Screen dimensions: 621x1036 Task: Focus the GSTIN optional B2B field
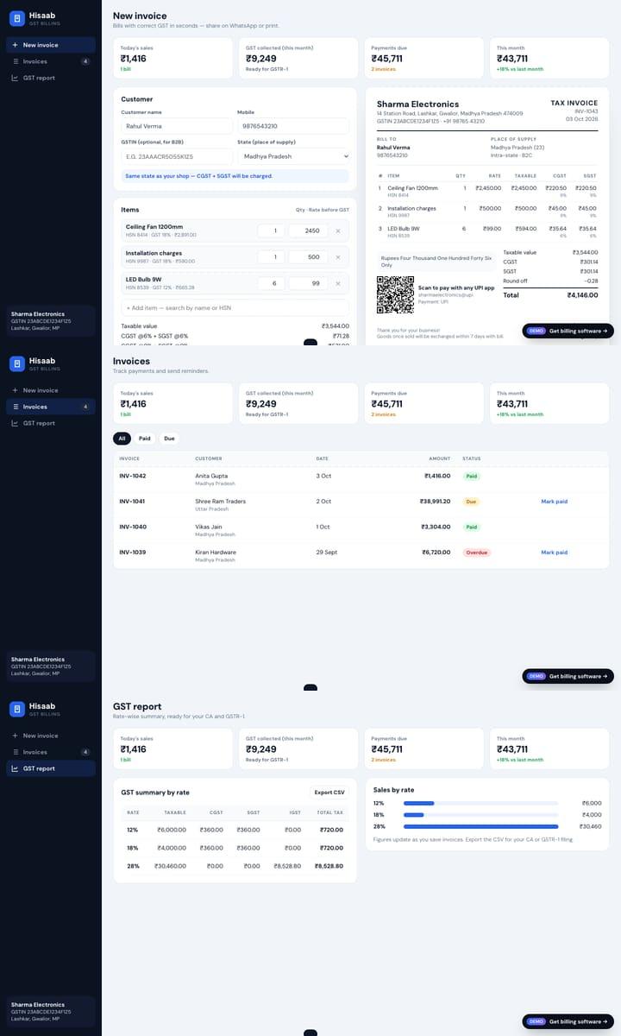(177, 156)
